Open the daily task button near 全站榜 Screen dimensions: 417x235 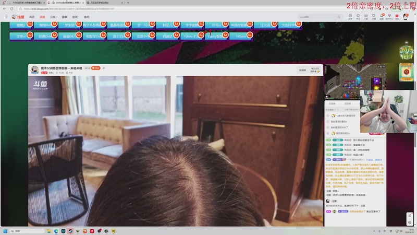click(x=315, y=70)
